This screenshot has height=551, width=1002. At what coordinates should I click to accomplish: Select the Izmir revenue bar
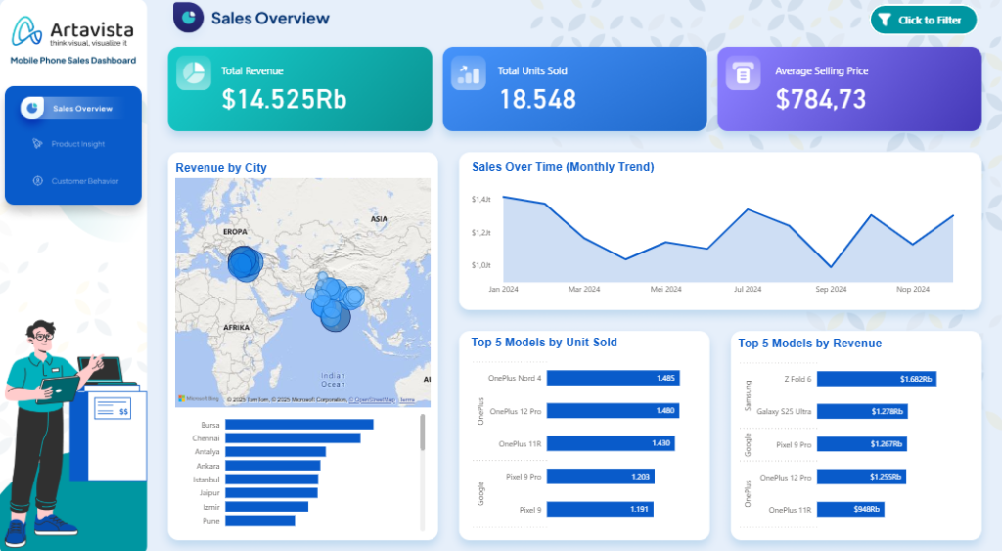[x=266, y=507]
